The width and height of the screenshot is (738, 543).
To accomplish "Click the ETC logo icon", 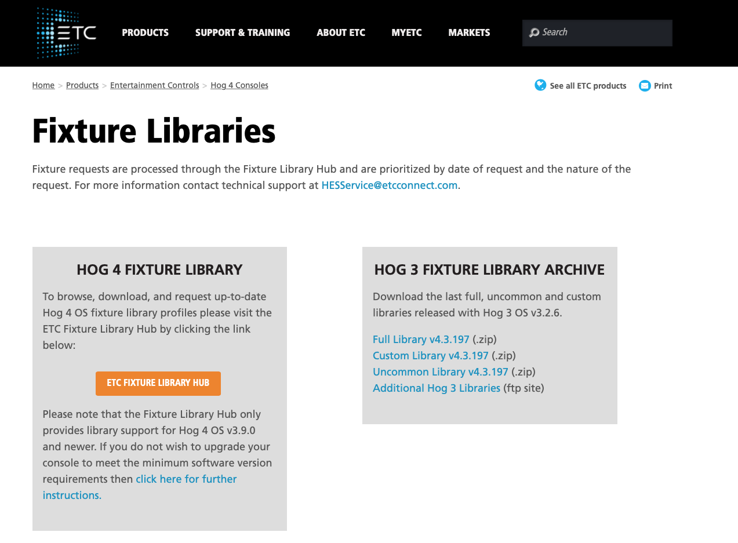I will tap(66, 33).
